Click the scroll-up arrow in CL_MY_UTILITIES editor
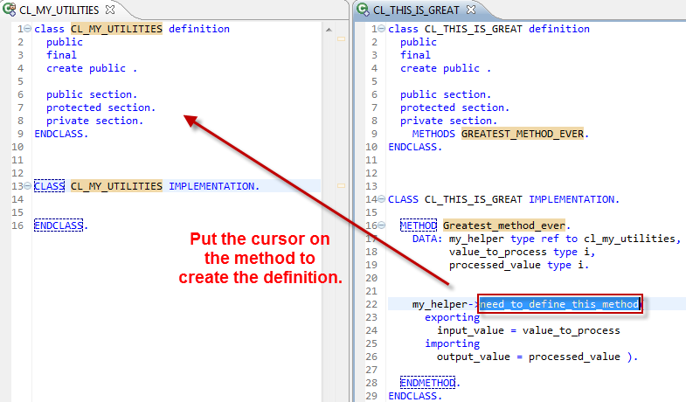The height and width of the screenshot is (402, 686). [x=329, y=30]
